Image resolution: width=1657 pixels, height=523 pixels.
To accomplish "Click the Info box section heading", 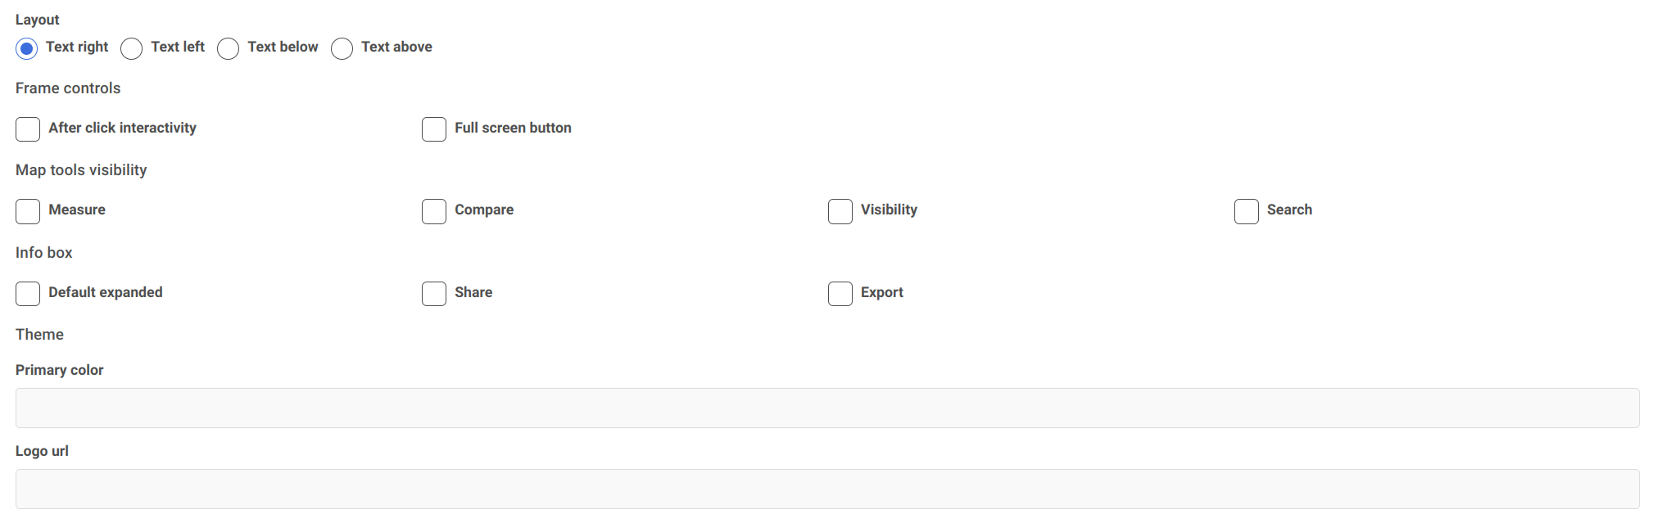I will (44, 253).
